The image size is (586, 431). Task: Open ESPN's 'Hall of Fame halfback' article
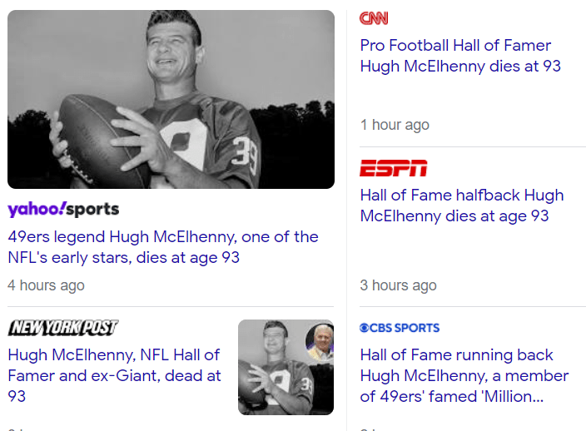461,206
